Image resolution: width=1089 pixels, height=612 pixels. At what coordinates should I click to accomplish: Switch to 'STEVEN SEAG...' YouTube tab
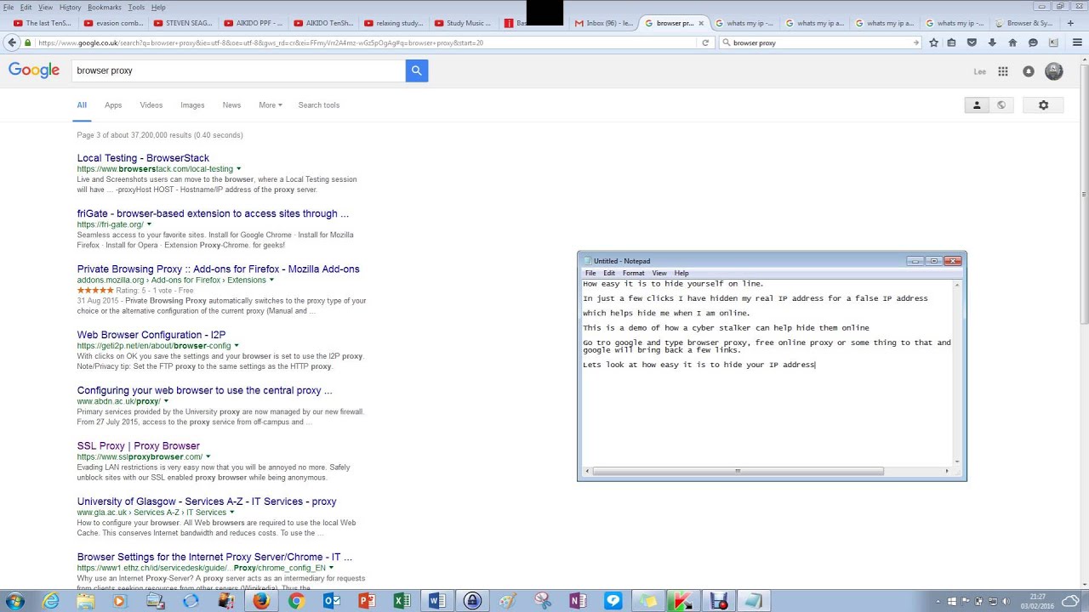(185, 23)
